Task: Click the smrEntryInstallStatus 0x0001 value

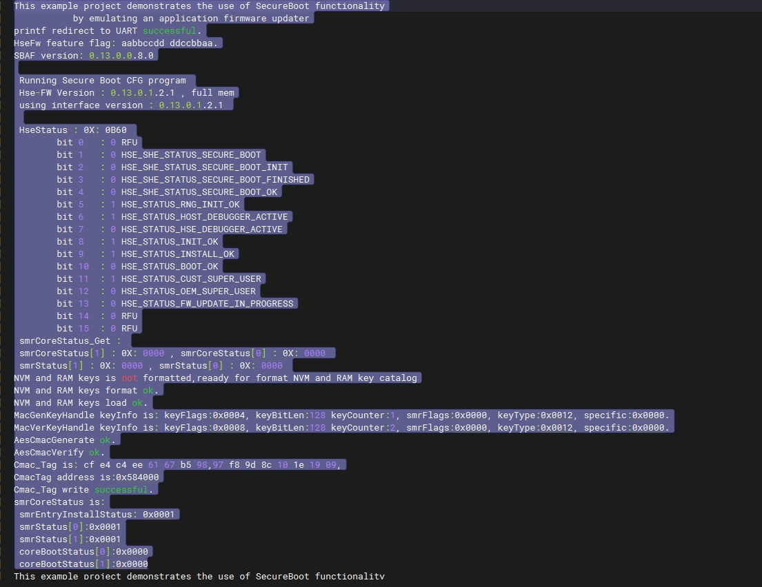Action: click(159, 514)
